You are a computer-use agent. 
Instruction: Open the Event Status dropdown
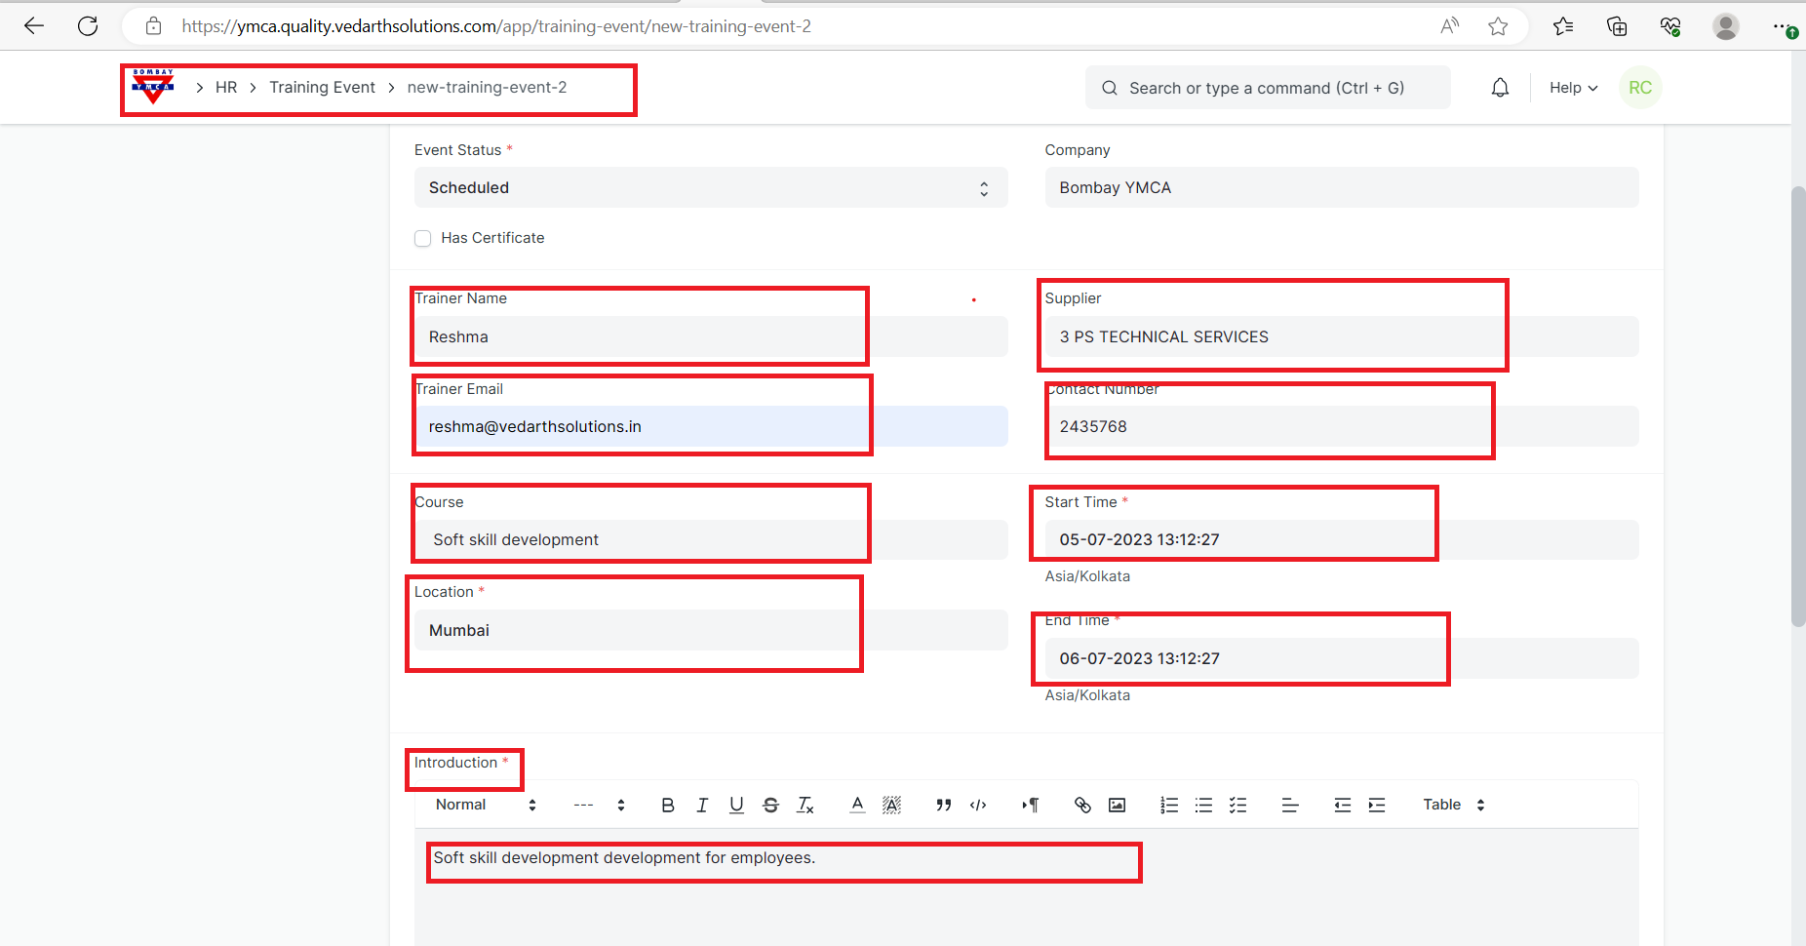click(710, 188)
